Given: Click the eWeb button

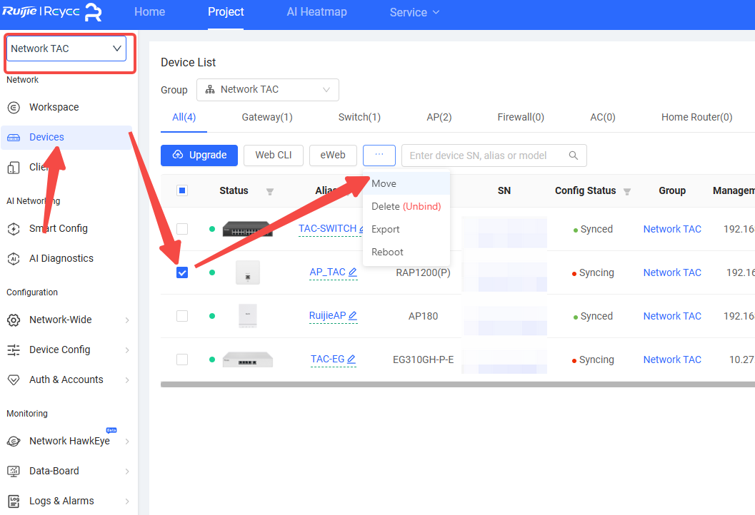Looking at the screenshot, I should pos(333,155).
